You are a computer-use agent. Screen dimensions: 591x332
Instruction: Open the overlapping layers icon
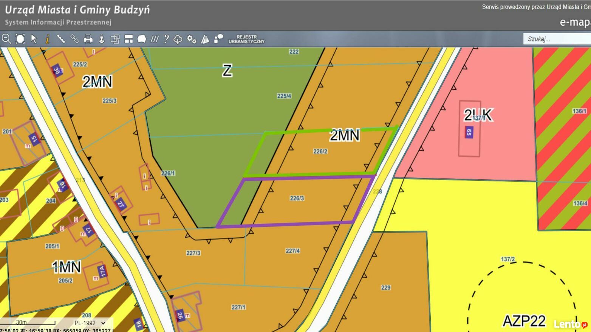tap(115, 39)
